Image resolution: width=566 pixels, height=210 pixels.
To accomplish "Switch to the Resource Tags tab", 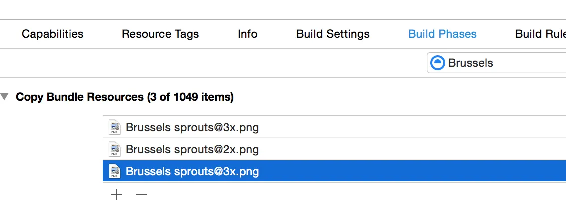I will (160, 34).
